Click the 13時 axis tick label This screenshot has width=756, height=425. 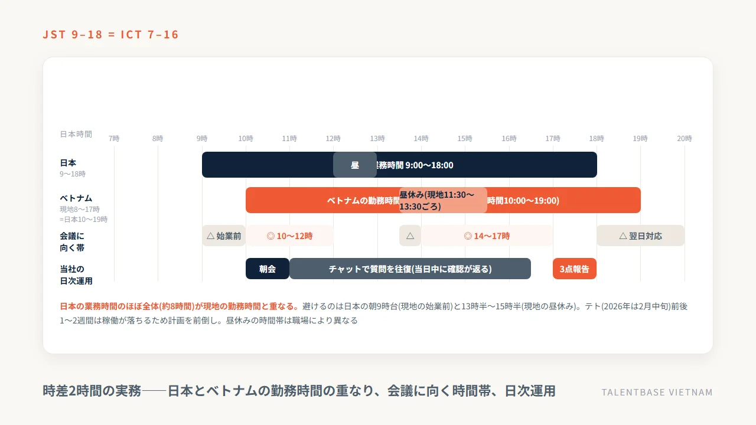377,139
